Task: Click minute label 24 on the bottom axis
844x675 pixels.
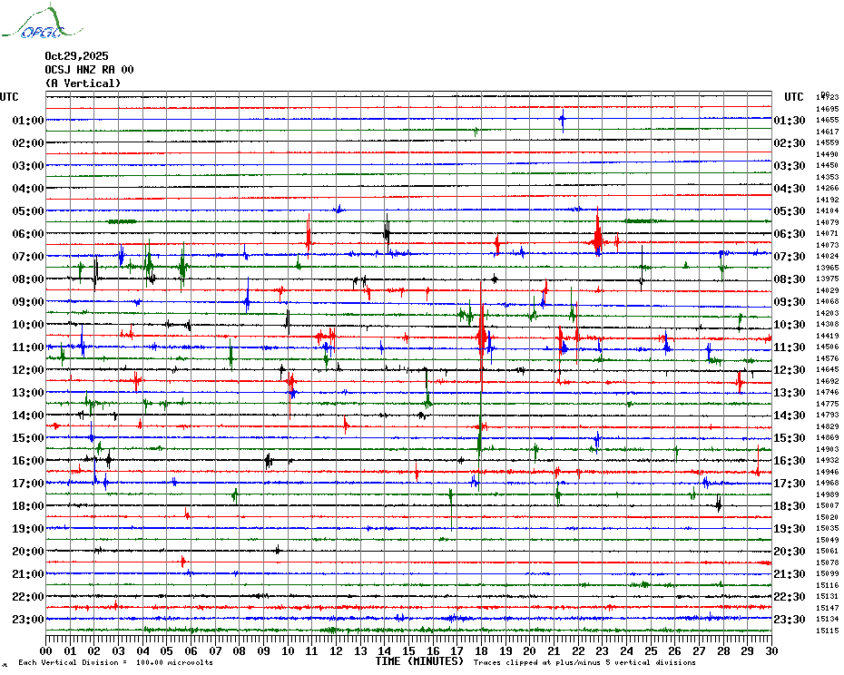Action: (626, 651)
